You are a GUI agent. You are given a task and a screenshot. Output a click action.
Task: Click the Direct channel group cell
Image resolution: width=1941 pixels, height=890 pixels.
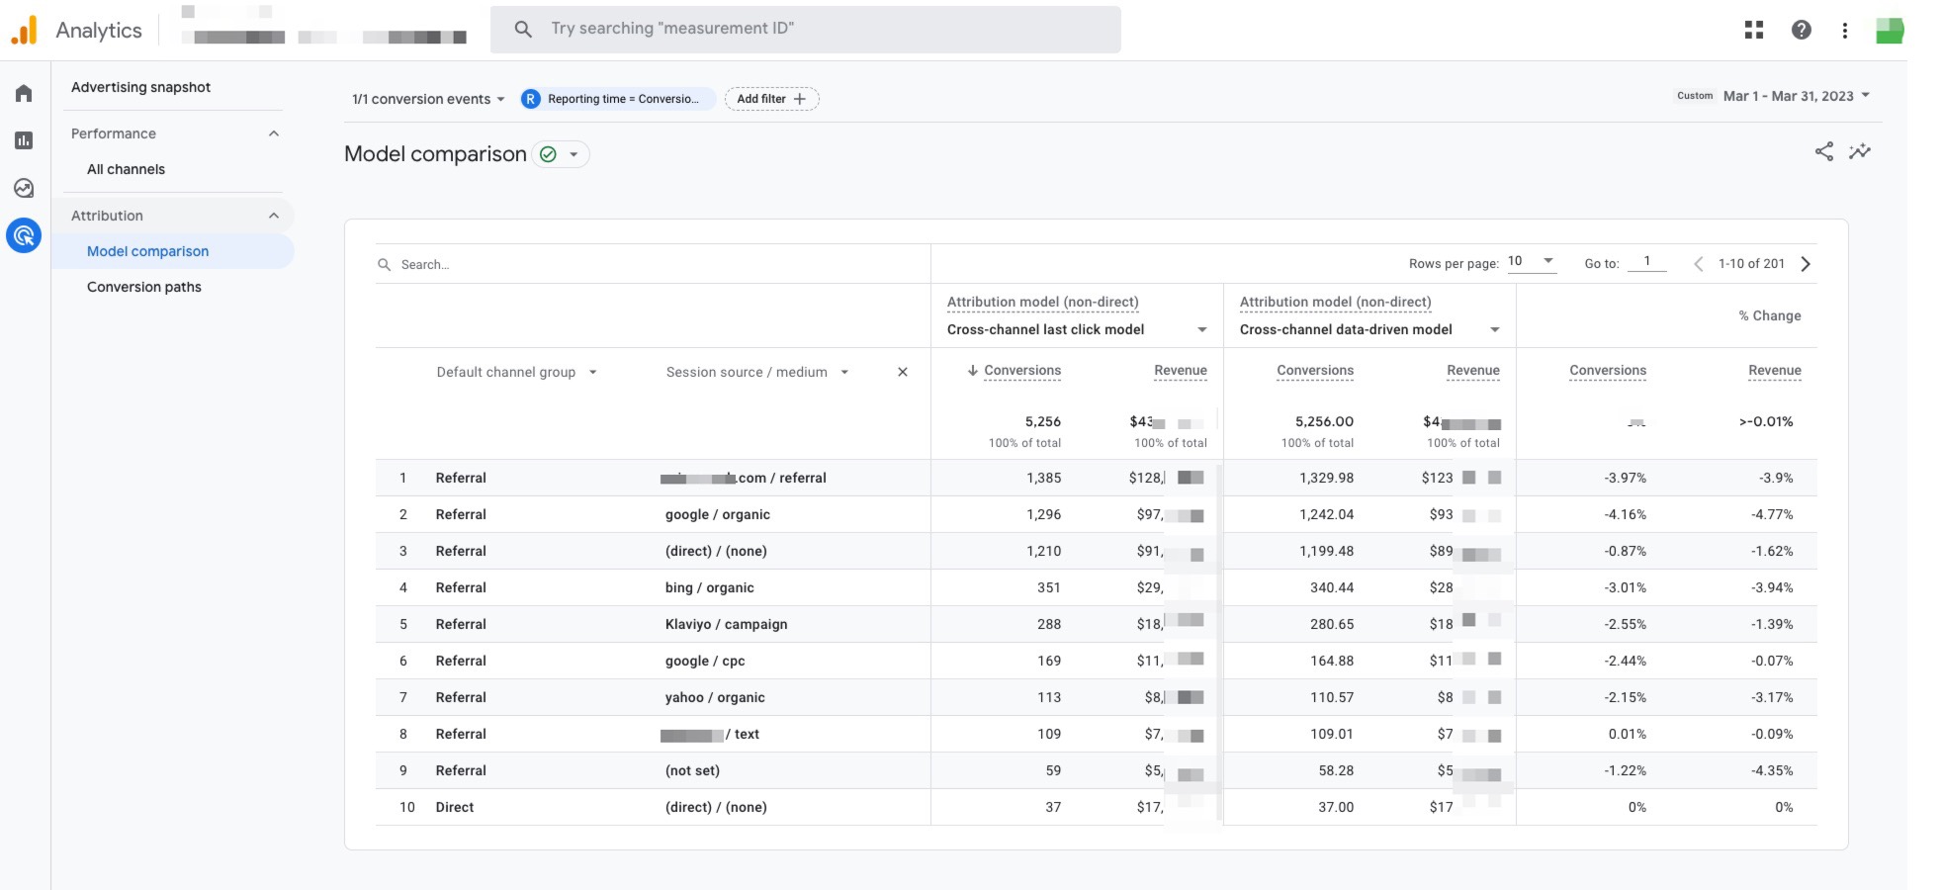pyautogui.click(x=454, y=807)
